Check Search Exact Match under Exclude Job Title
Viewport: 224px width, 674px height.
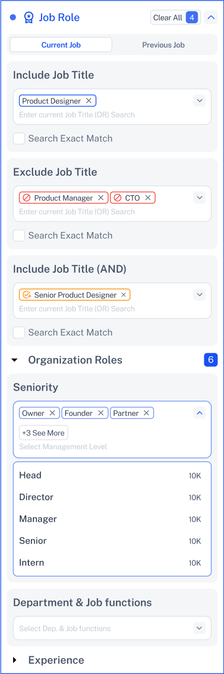tap(19, 235)
